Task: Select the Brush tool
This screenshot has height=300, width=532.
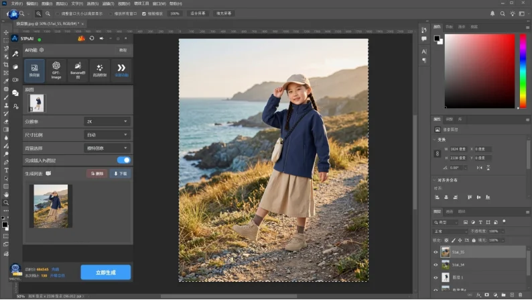Action: (6, 97)
